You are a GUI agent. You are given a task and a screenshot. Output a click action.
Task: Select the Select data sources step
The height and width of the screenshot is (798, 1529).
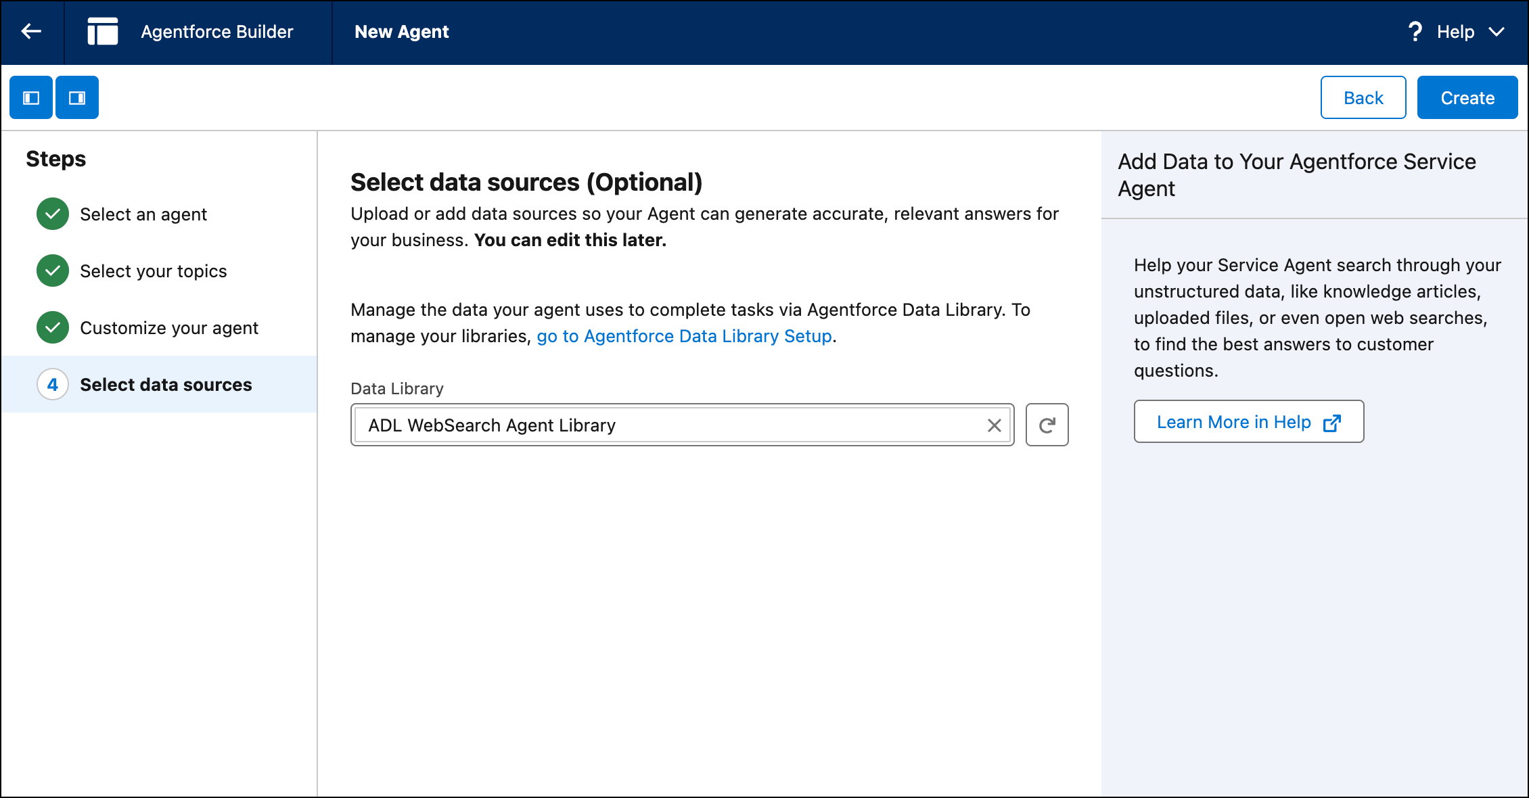point(166,385)
